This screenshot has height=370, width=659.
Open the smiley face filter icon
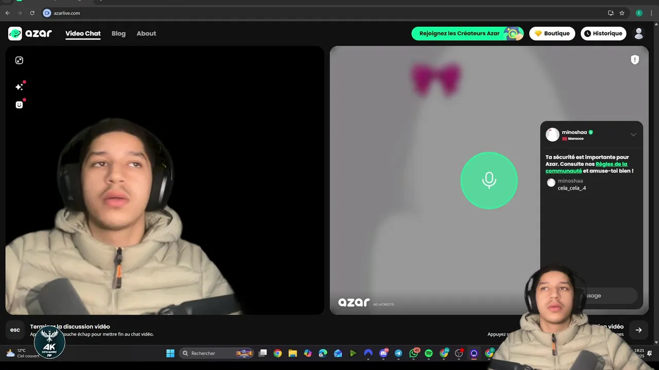pos(19,104)
